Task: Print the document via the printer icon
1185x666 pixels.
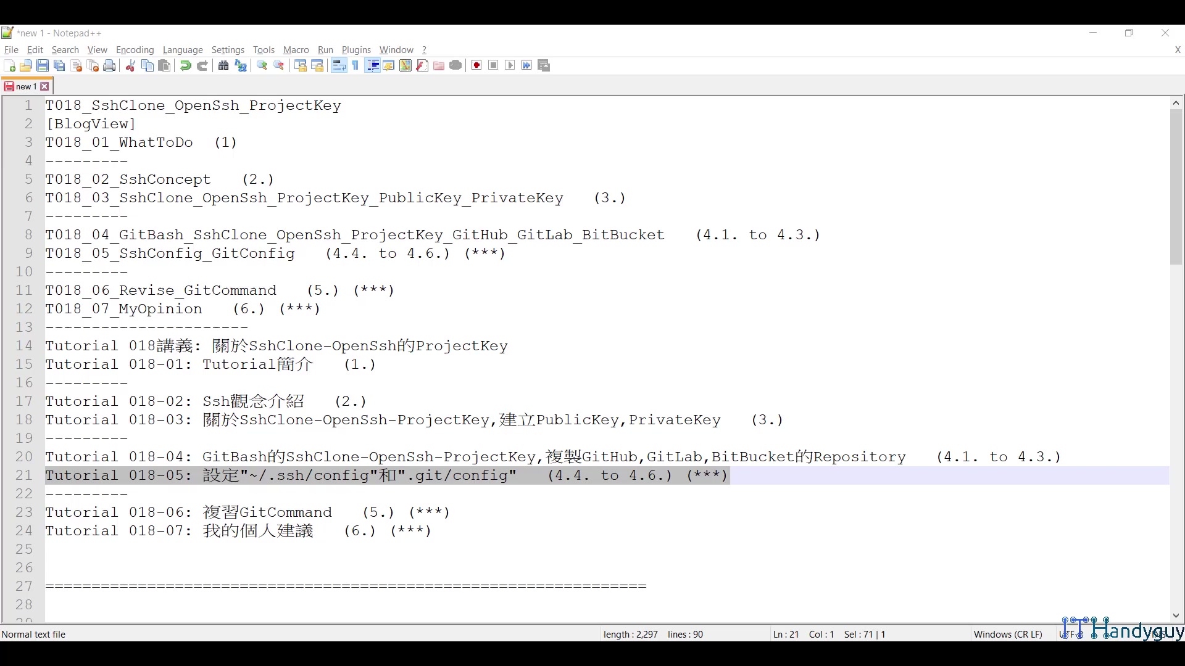Action: pyautogui.click(x=110, y=65)
